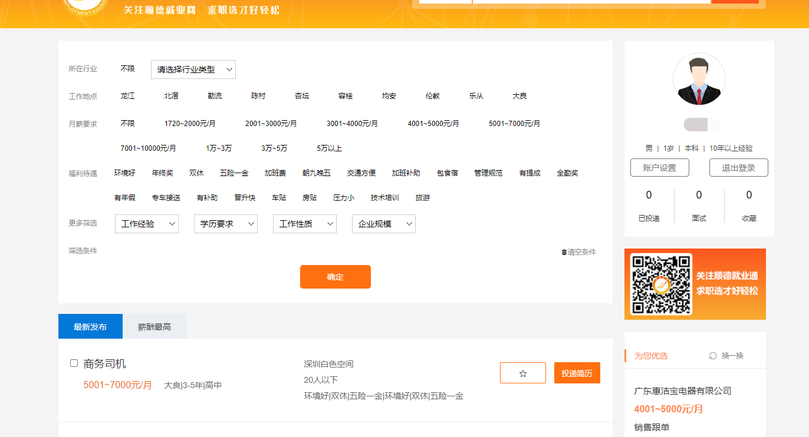Select the 双休 benefit filter option
809x437 pixels.
pyautogui.click(x=196, y=173)
